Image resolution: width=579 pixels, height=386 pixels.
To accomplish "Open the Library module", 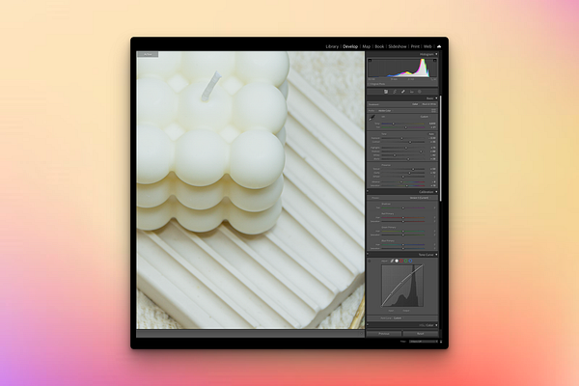I will tap(332, 46).
